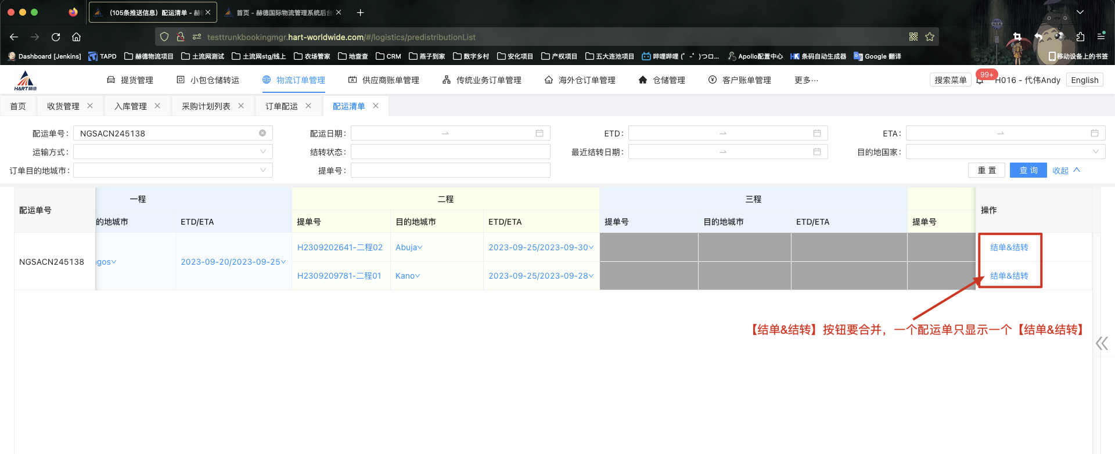Click the 查询 search button
Viewport: 1115px width, 454px height.
pos(1028,171)
